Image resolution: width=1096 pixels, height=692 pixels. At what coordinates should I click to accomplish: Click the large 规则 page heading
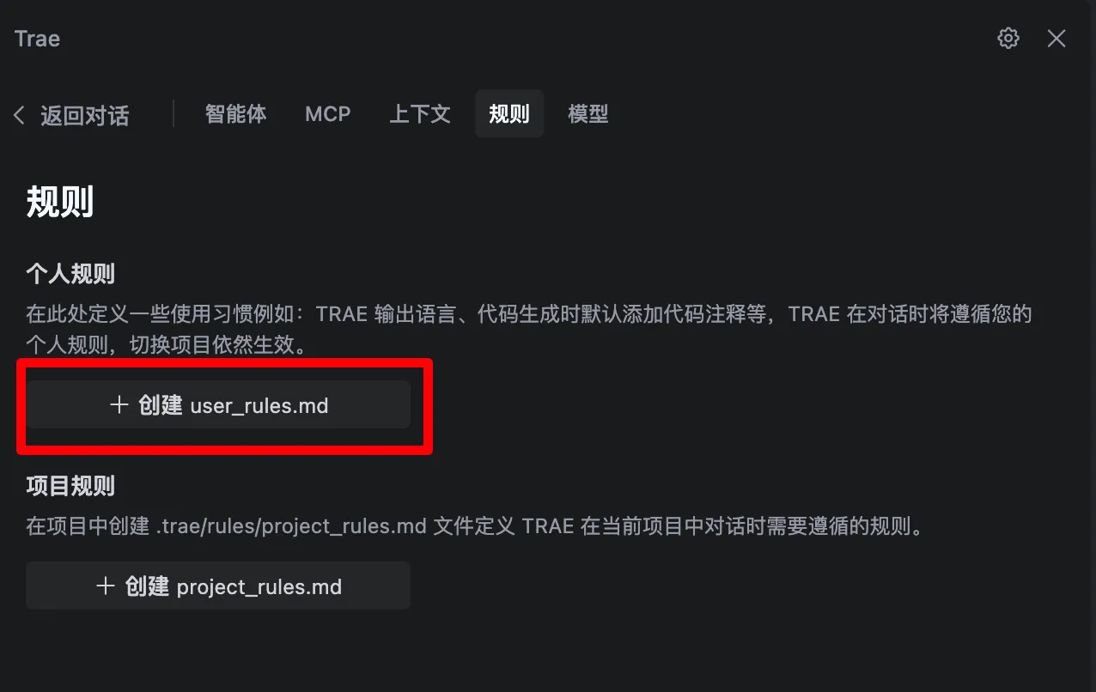click(x=60, y=203)
